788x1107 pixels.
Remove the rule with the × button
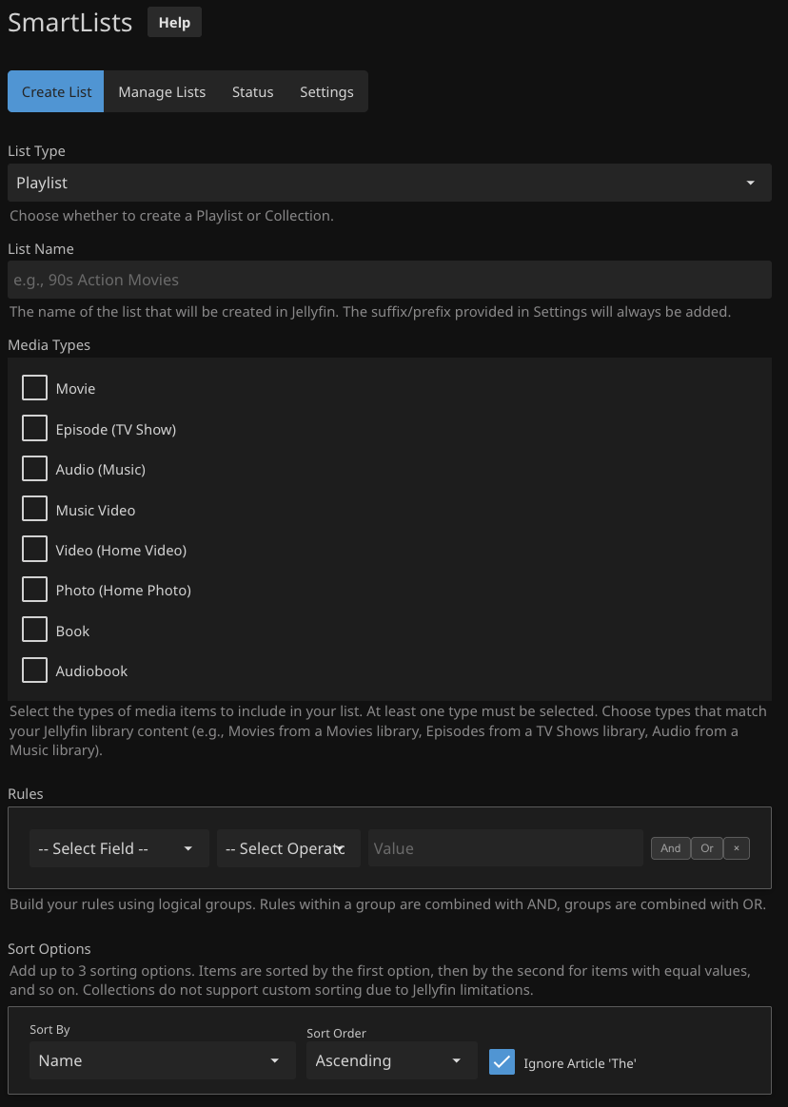[737, 848]
